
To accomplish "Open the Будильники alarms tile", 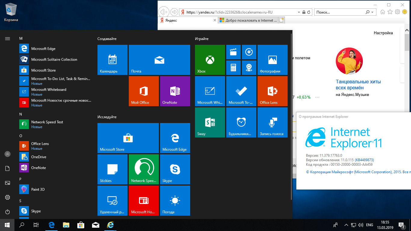I will [241, 122].
